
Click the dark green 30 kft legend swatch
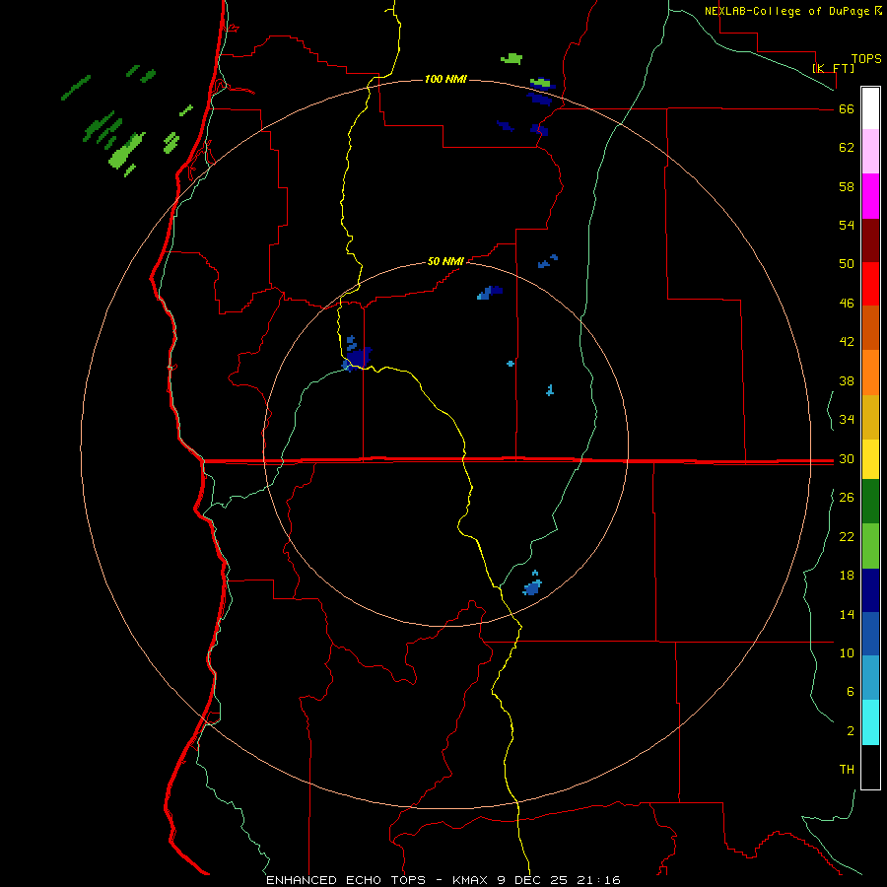click(870, 502)
